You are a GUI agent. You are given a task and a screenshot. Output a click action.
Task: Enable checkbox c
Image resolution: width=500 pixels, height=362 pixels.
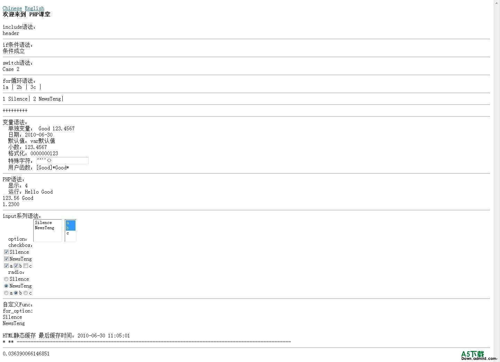26,266
